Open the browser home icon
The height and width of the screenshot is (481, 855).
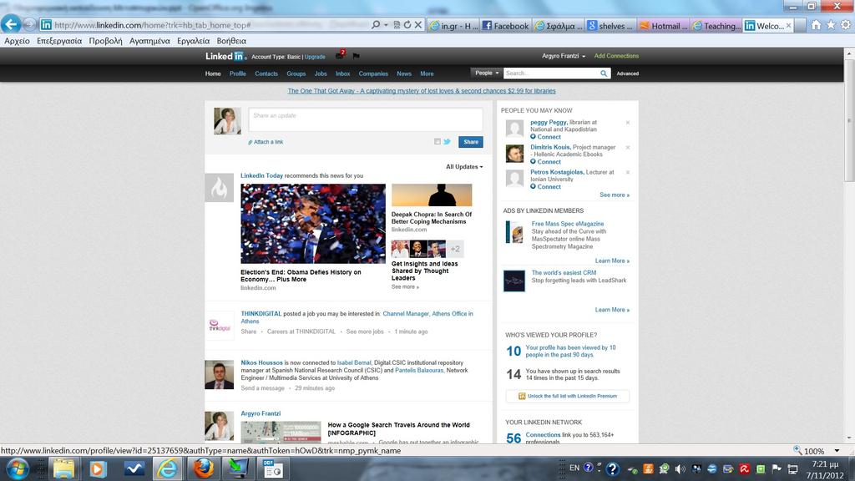pyautogui.click(x=816, y=25)
